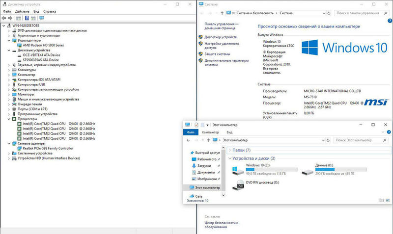Open Центр безопасности и обслуживания link
This screenshot has height=234, width=393.
222,225
